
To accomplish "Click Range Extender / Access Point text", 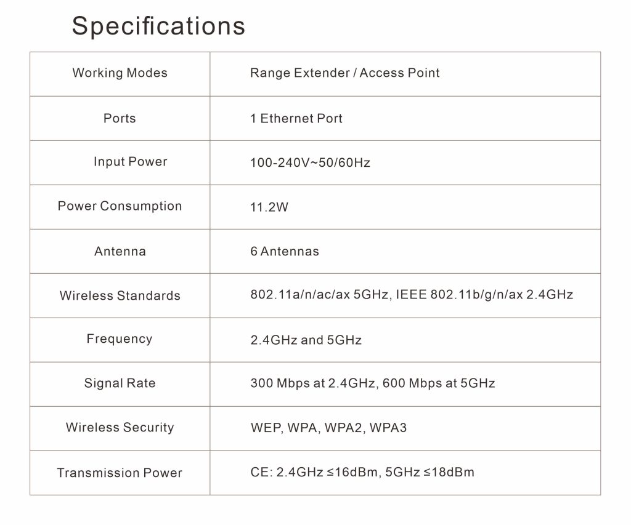I will (x=345, y=73).
